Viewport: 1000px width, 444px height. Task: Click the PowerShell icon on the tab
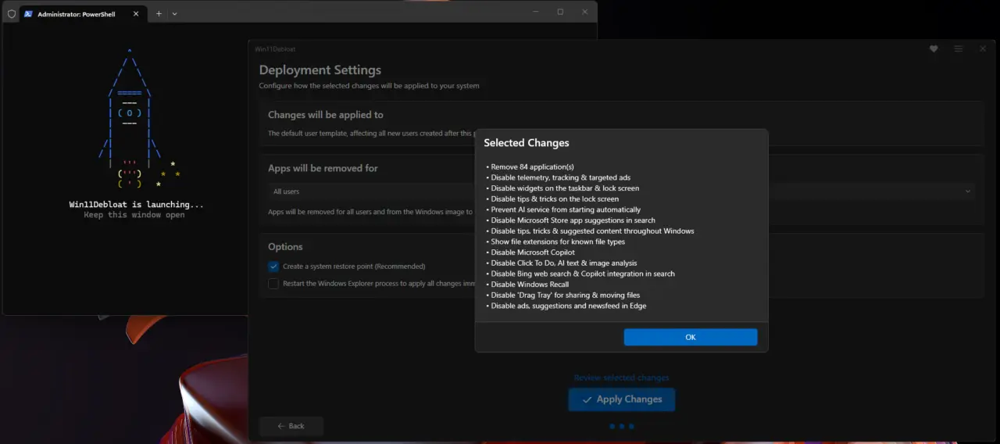pyautogui.click(x=28, y=14)
